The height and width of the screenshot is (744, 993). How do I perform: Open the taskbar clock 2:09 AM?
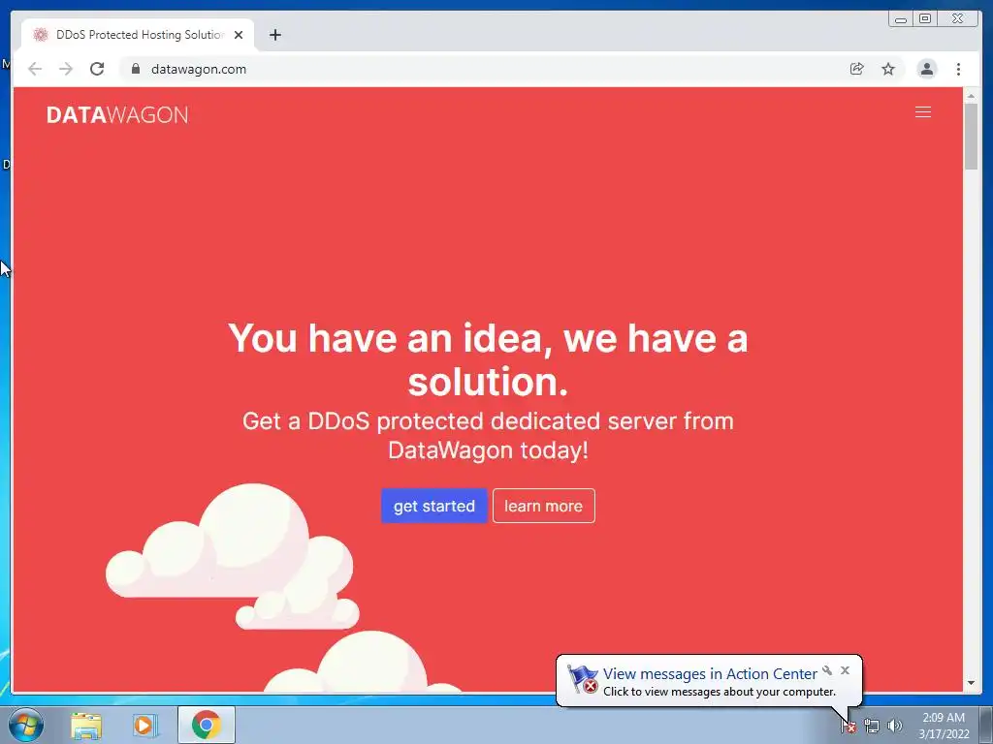pos(944,726)
